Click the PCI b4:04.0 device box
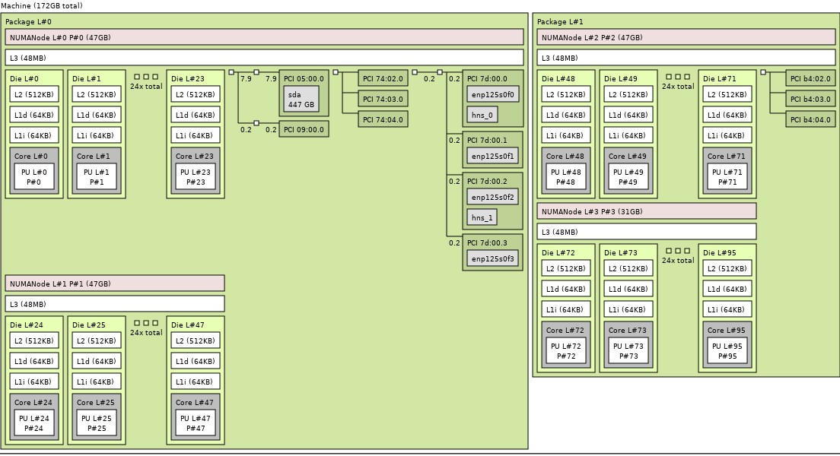 click(810, 119)
